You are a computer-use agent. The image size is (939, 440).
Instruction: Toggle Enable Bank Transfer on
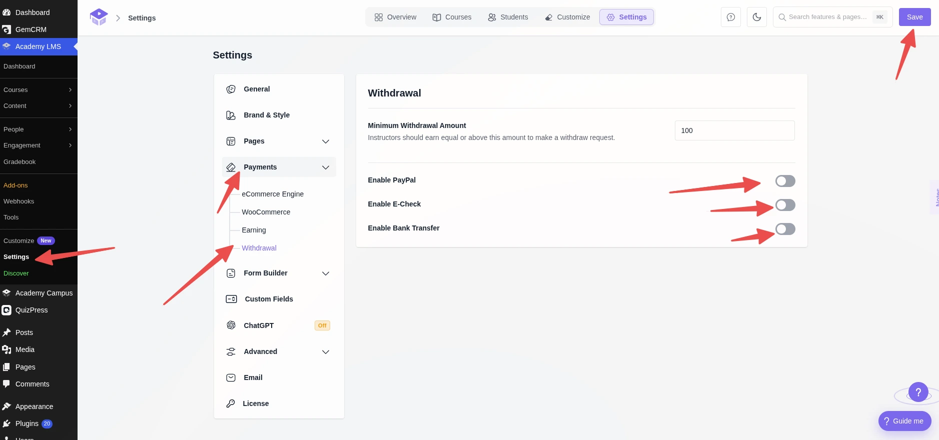pyautogui.click(x=785, y=229)
